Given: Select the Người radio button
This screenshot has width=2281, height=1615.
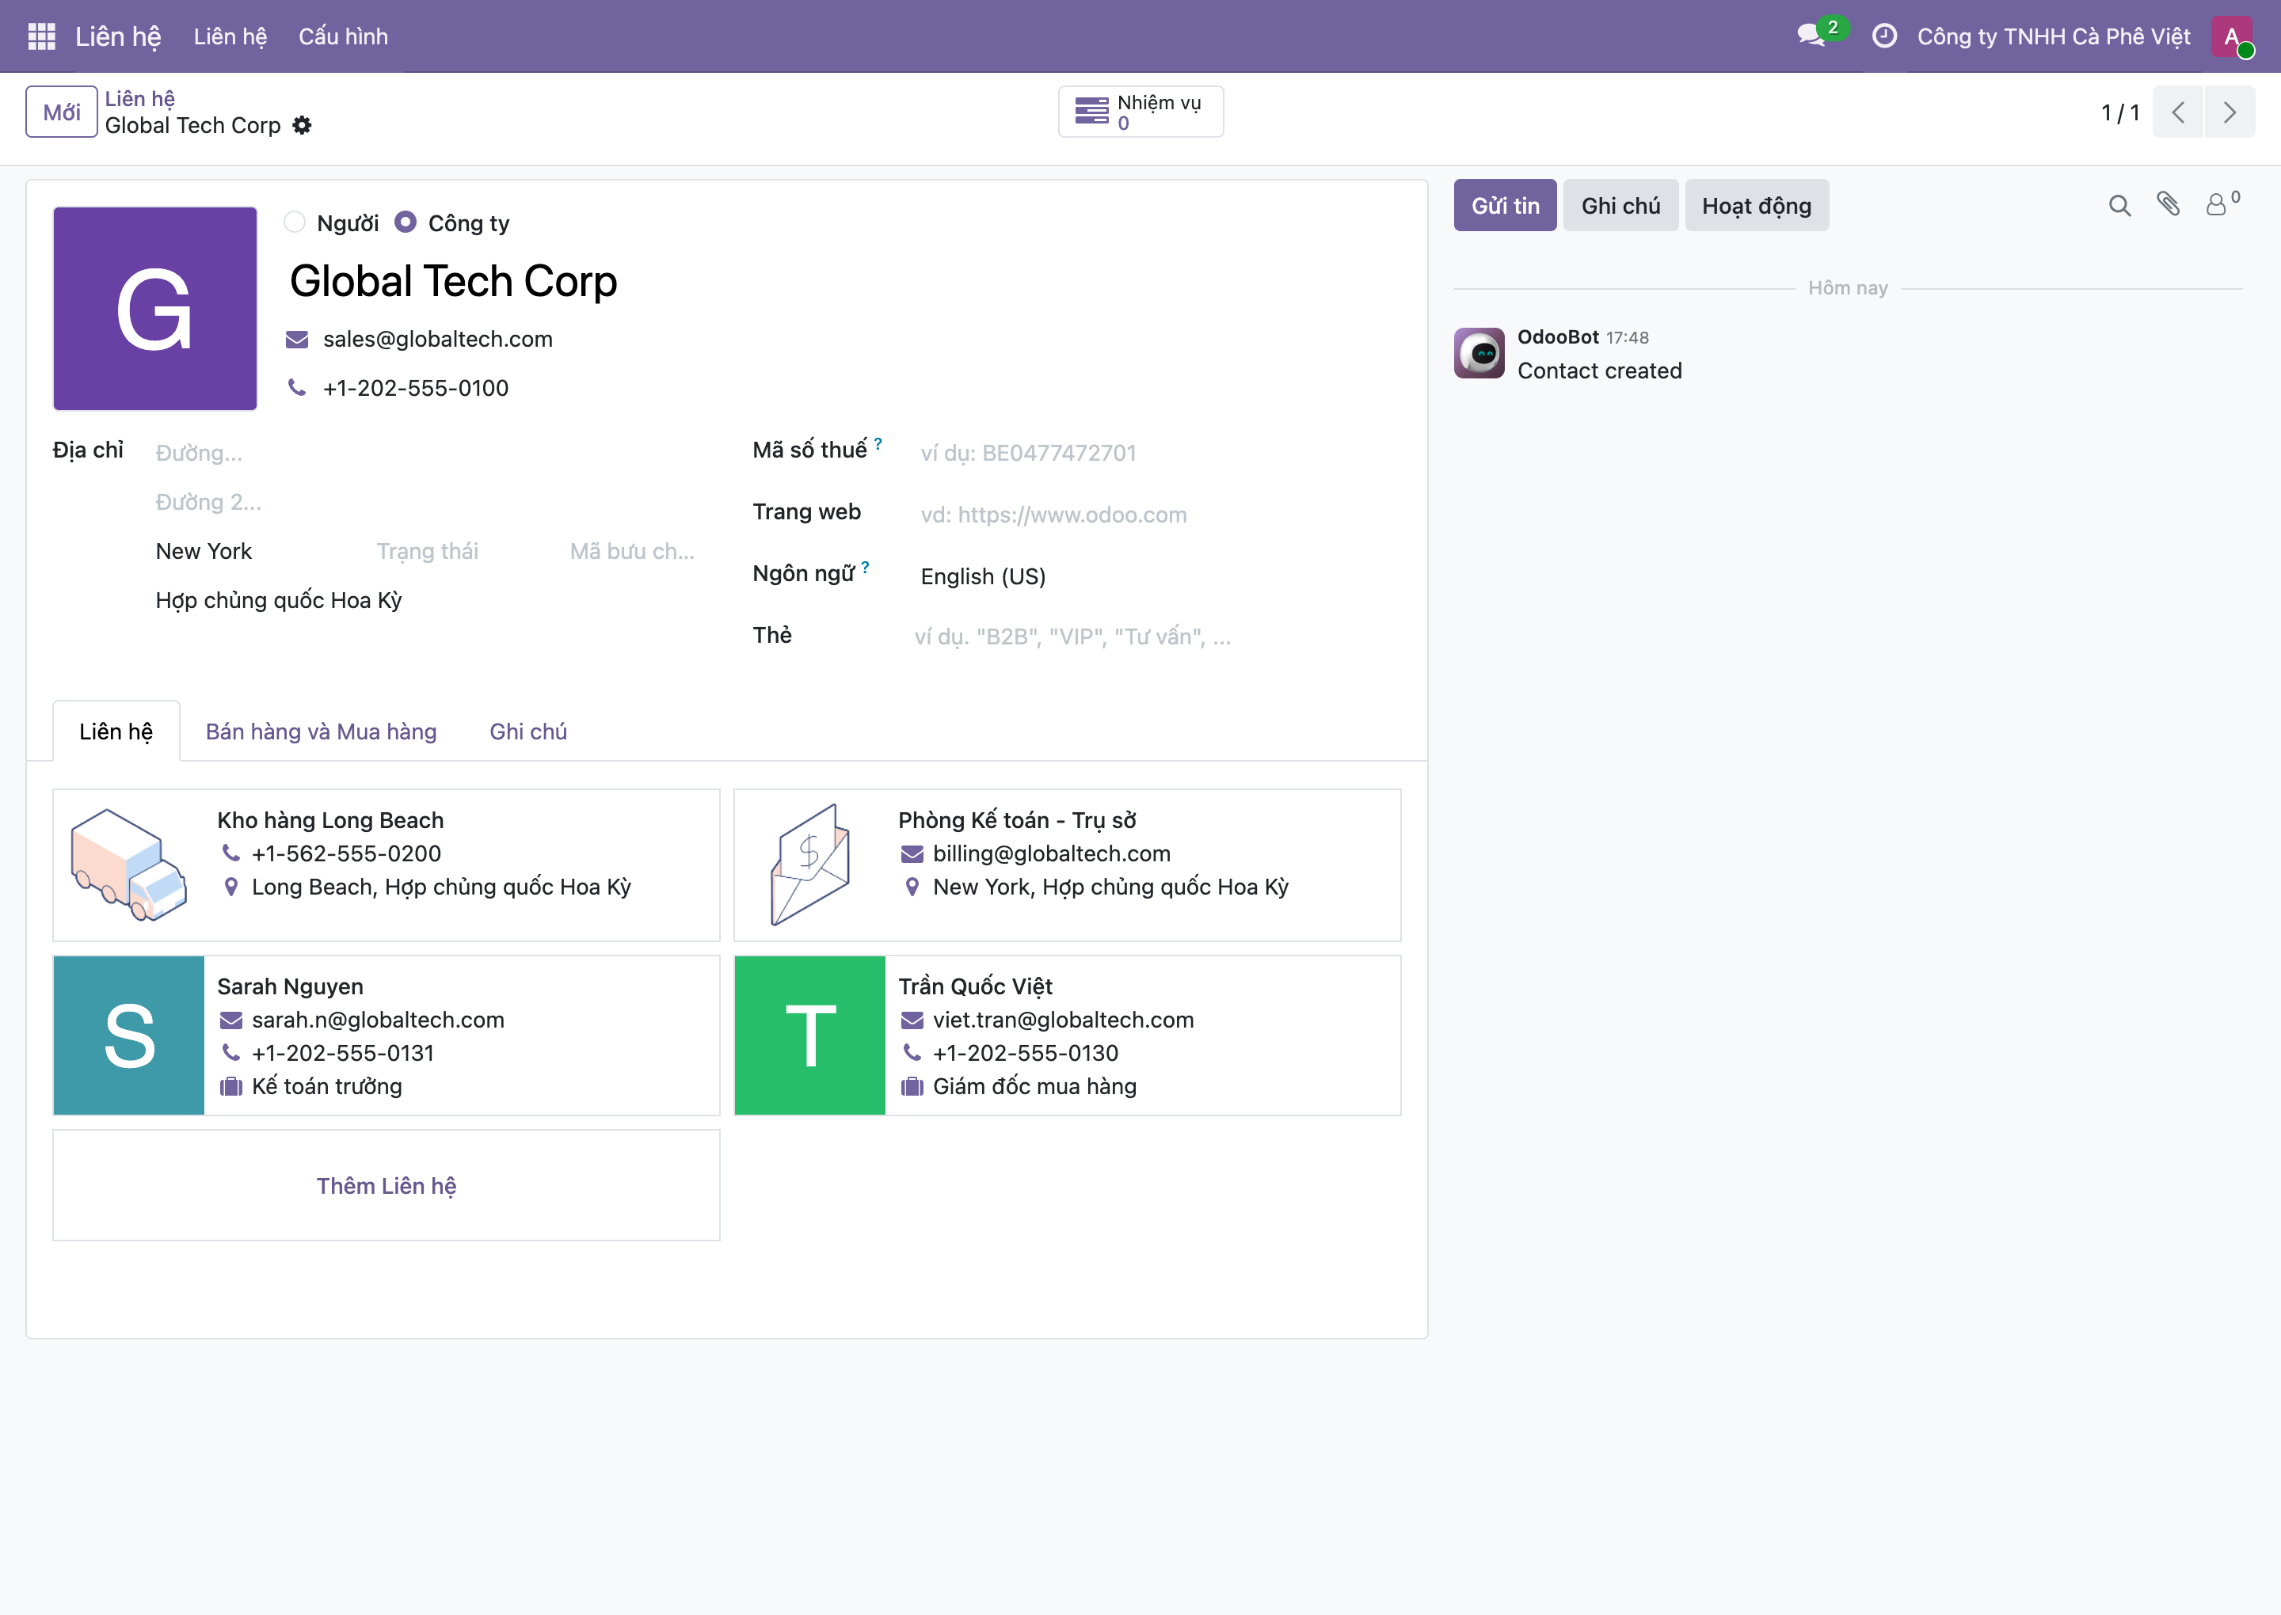Looking at the screenshot, I should pos(295,222).
